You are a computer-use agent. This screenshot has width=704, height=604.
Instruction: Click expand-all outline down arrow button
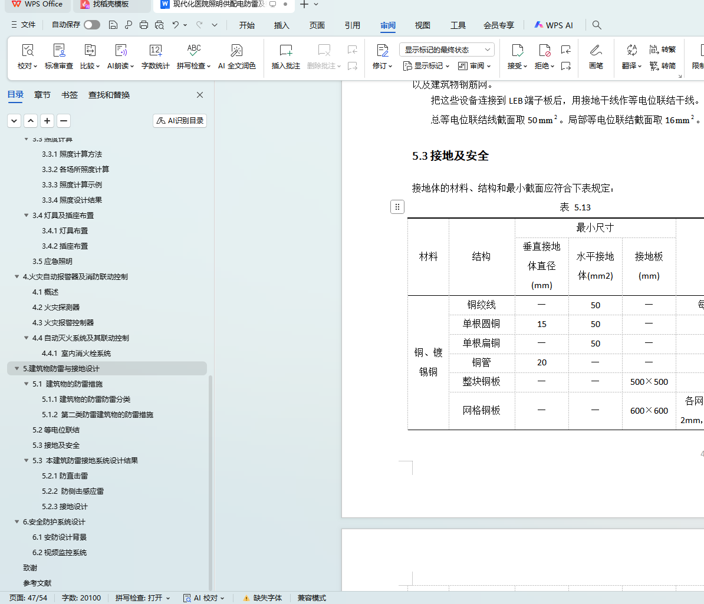point(14,121)
